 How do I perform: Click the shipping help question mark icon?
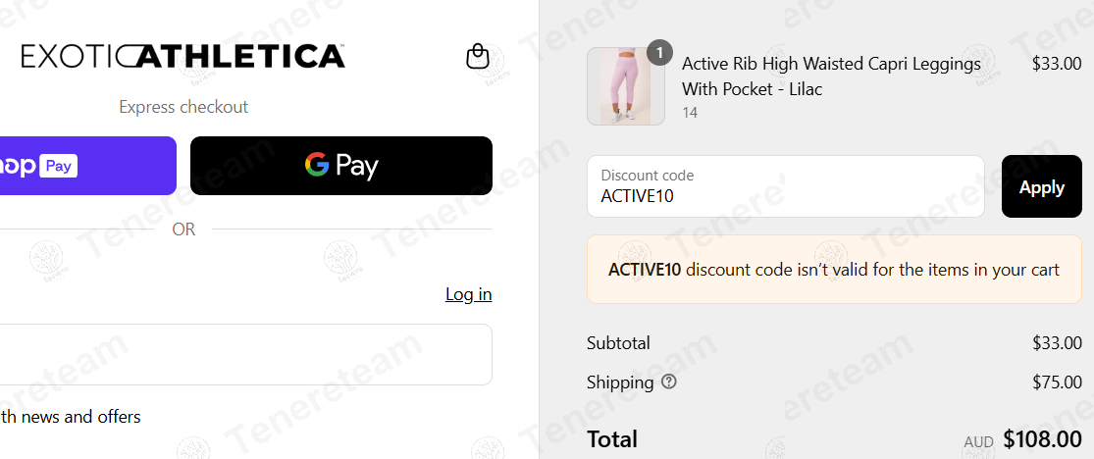point(669,382)
